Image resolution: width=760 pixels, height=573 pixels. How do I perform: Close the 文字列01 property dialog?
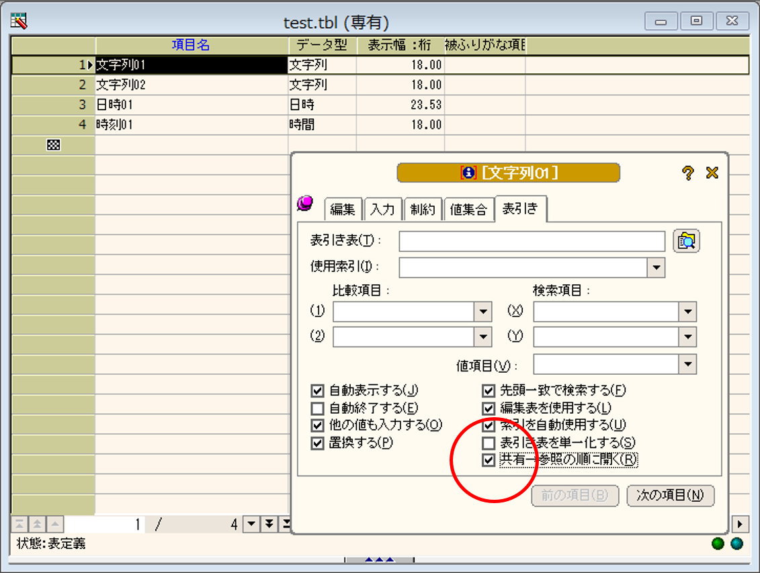[x=712, y=173]
